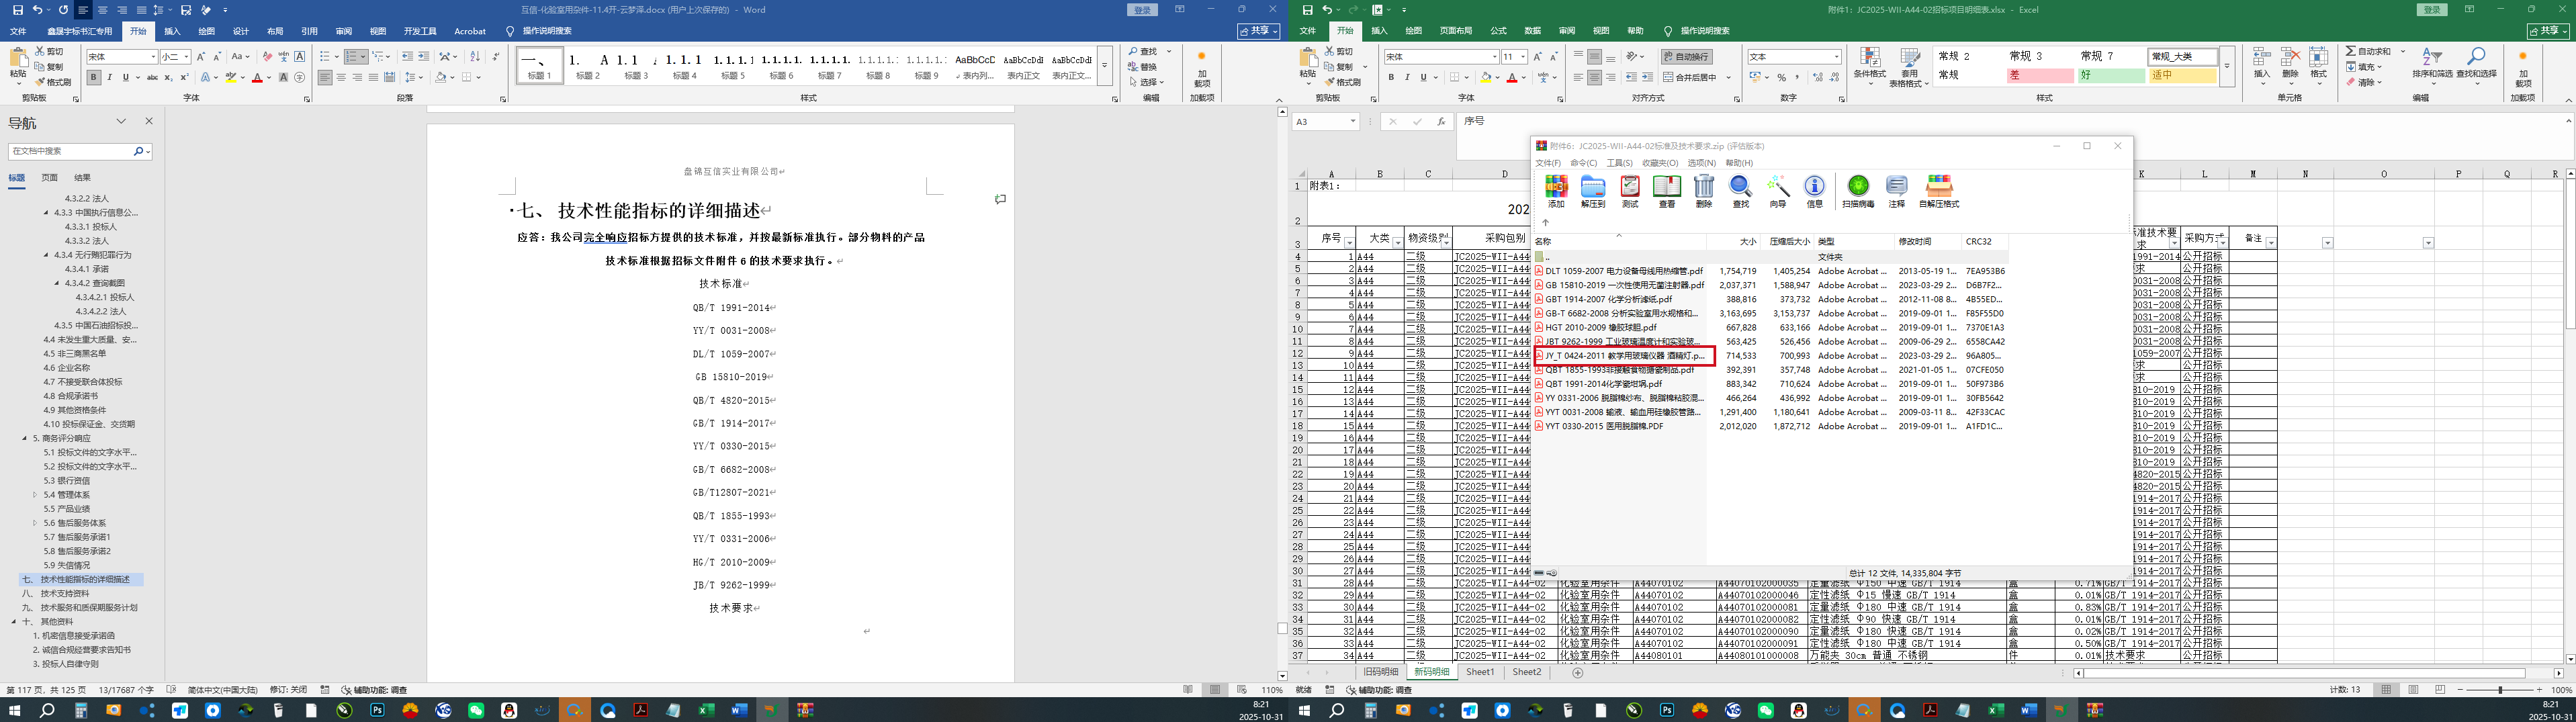The image size is (2576, 722).
Task: Click the 共享 share button in Word
Action: [1258, 31]
